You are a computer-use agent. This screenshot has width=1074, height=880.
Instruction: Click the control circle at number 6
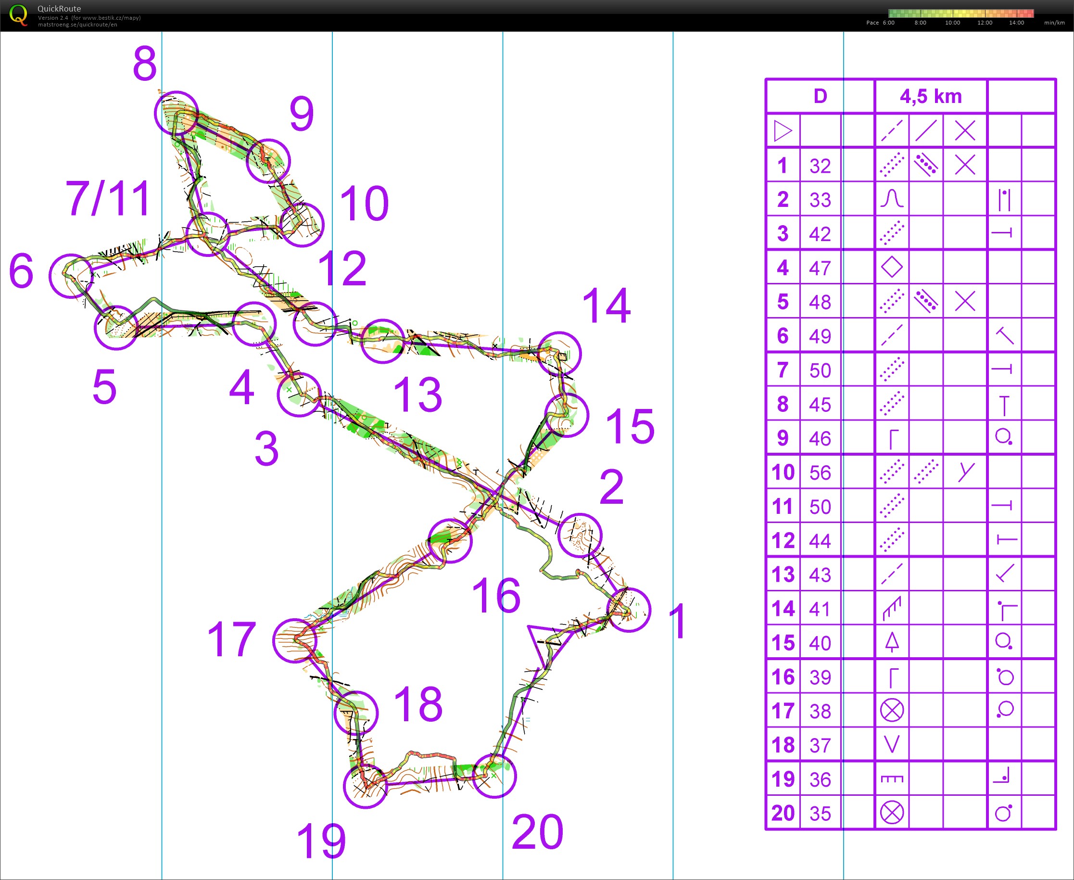[x=71, y=276]
